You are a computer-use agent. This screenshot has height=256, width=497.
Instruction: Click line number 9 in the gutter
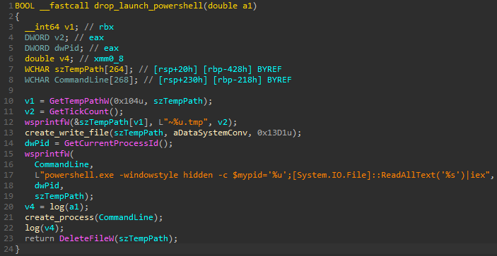pyautogui.click(x=11, y=90)
